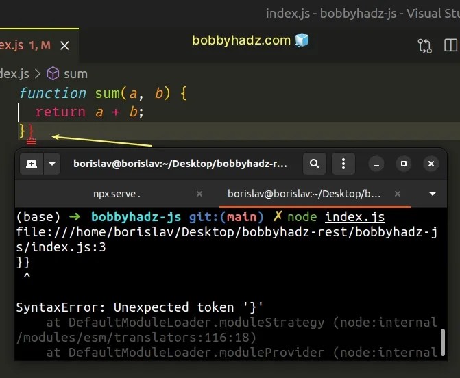Expand the terminal tab list dropdown arrow
Viewport: 460px width, 378px height.
point(433,194)
